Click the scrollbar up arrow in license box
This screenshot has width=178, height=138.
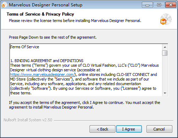[x=165, y=47]
